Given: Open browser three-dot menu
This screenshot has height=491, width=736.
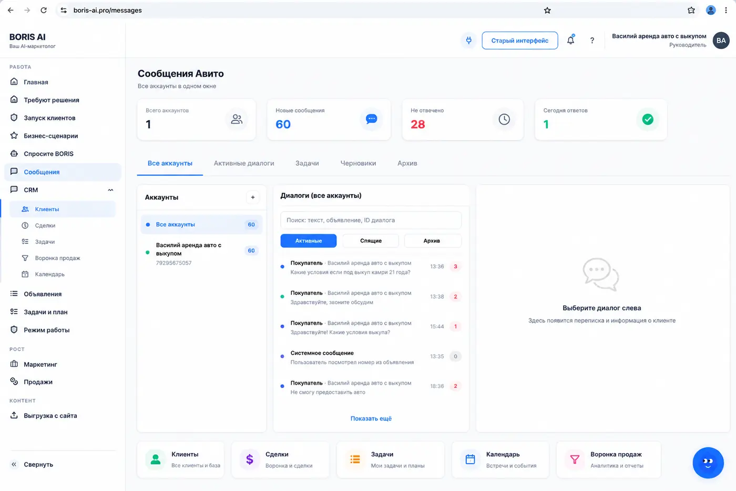Looking at the screenshot, I should [726, 10].
